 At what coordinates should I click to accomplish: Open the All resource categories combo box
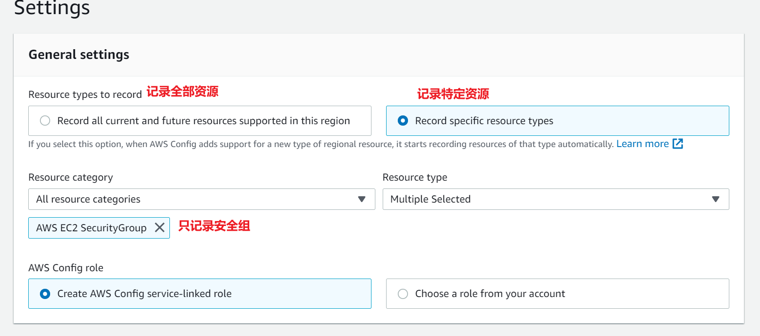pyautogui.click(x=195, y=199)
